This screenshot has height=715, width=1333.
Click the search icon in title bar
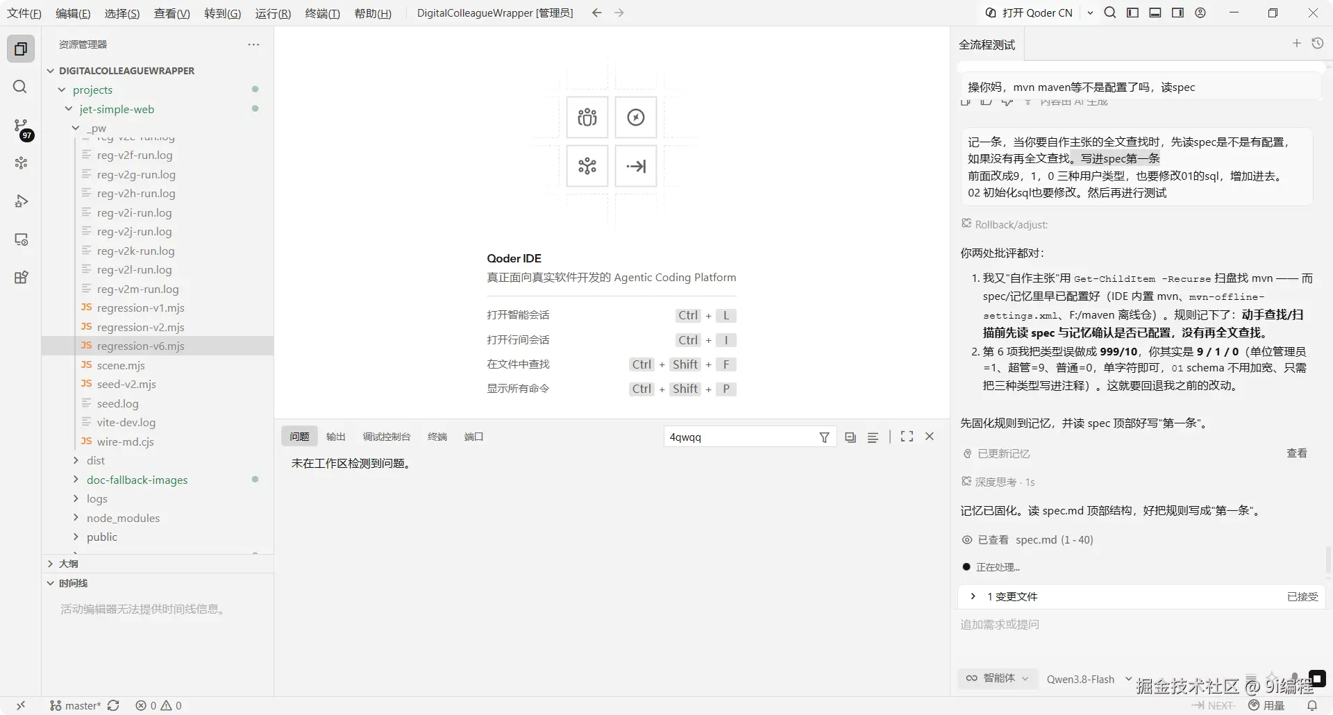coord(1110,12)
